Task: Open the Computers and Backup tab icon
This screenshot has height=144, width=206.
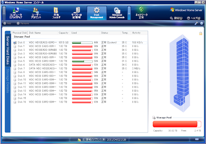Action: point(16,13)
